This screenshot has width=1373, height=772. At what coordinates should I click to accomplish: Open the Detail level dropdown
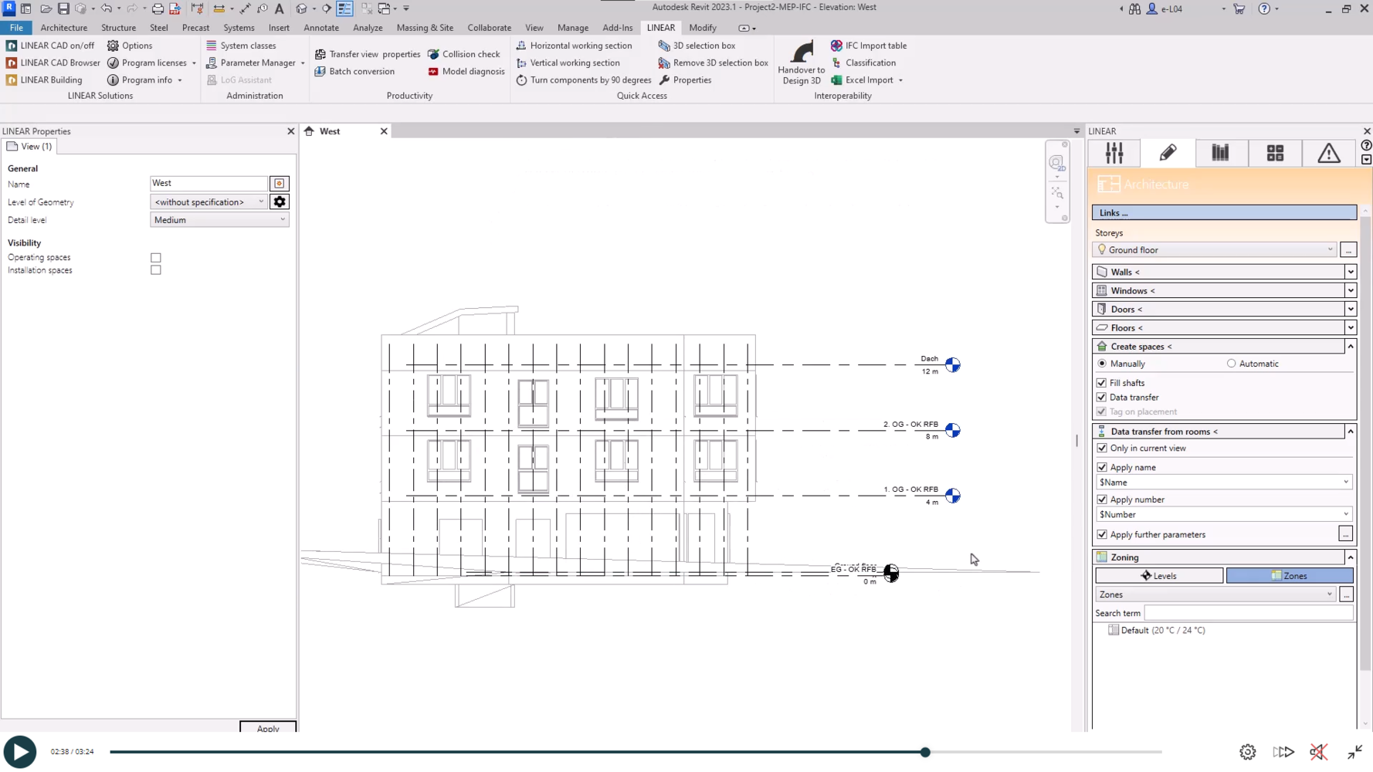tap(219, 220)
